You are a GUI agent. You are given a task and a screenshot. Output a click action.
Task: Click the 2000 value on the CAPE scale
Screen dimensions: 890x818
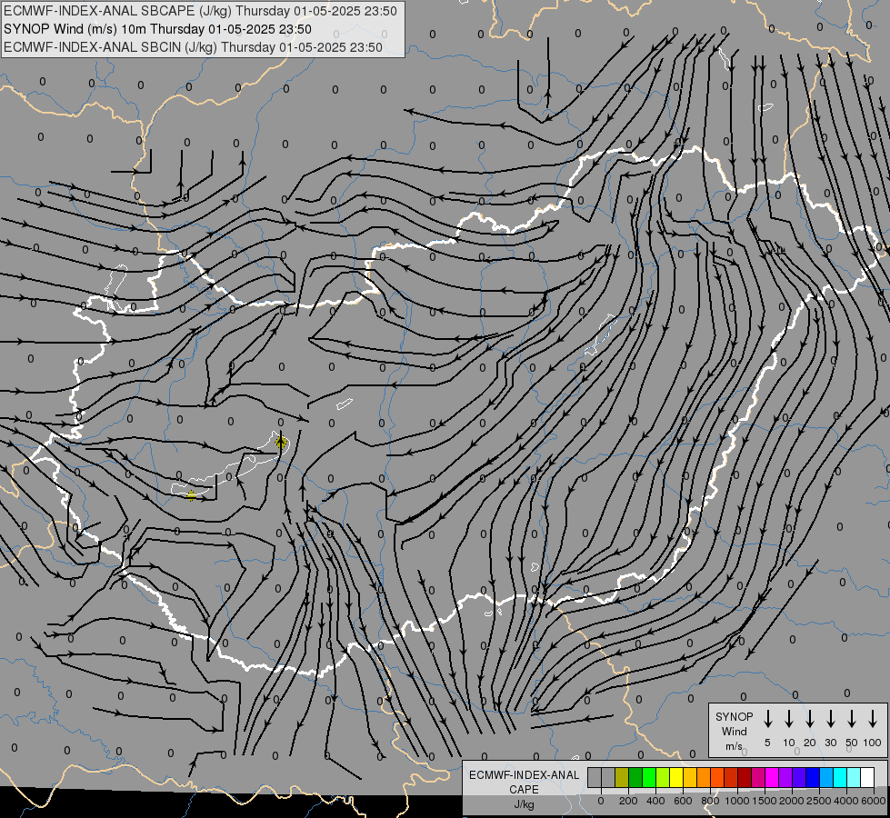pyautogui.click(x=792, y=801)
